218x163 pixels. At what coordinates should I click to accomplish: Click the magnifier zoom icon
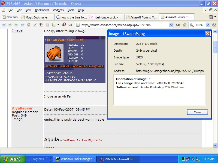[x=192, y=25]
